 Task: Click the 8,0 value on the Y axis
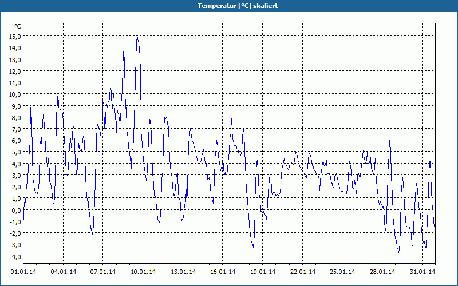click(17, 117)
